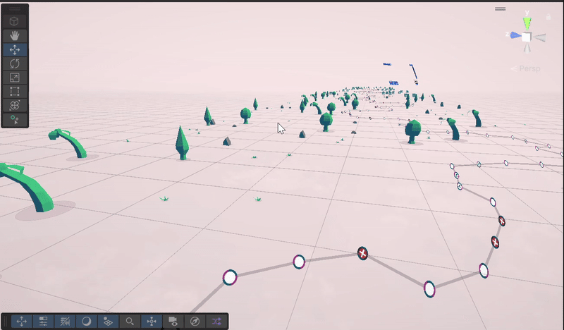
Task: Click the green Y axis cone on gizmo
Action: pos(527,23)
